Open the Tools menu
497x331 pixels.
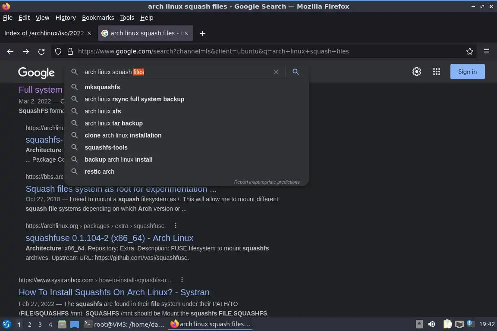tap(127, 18)
